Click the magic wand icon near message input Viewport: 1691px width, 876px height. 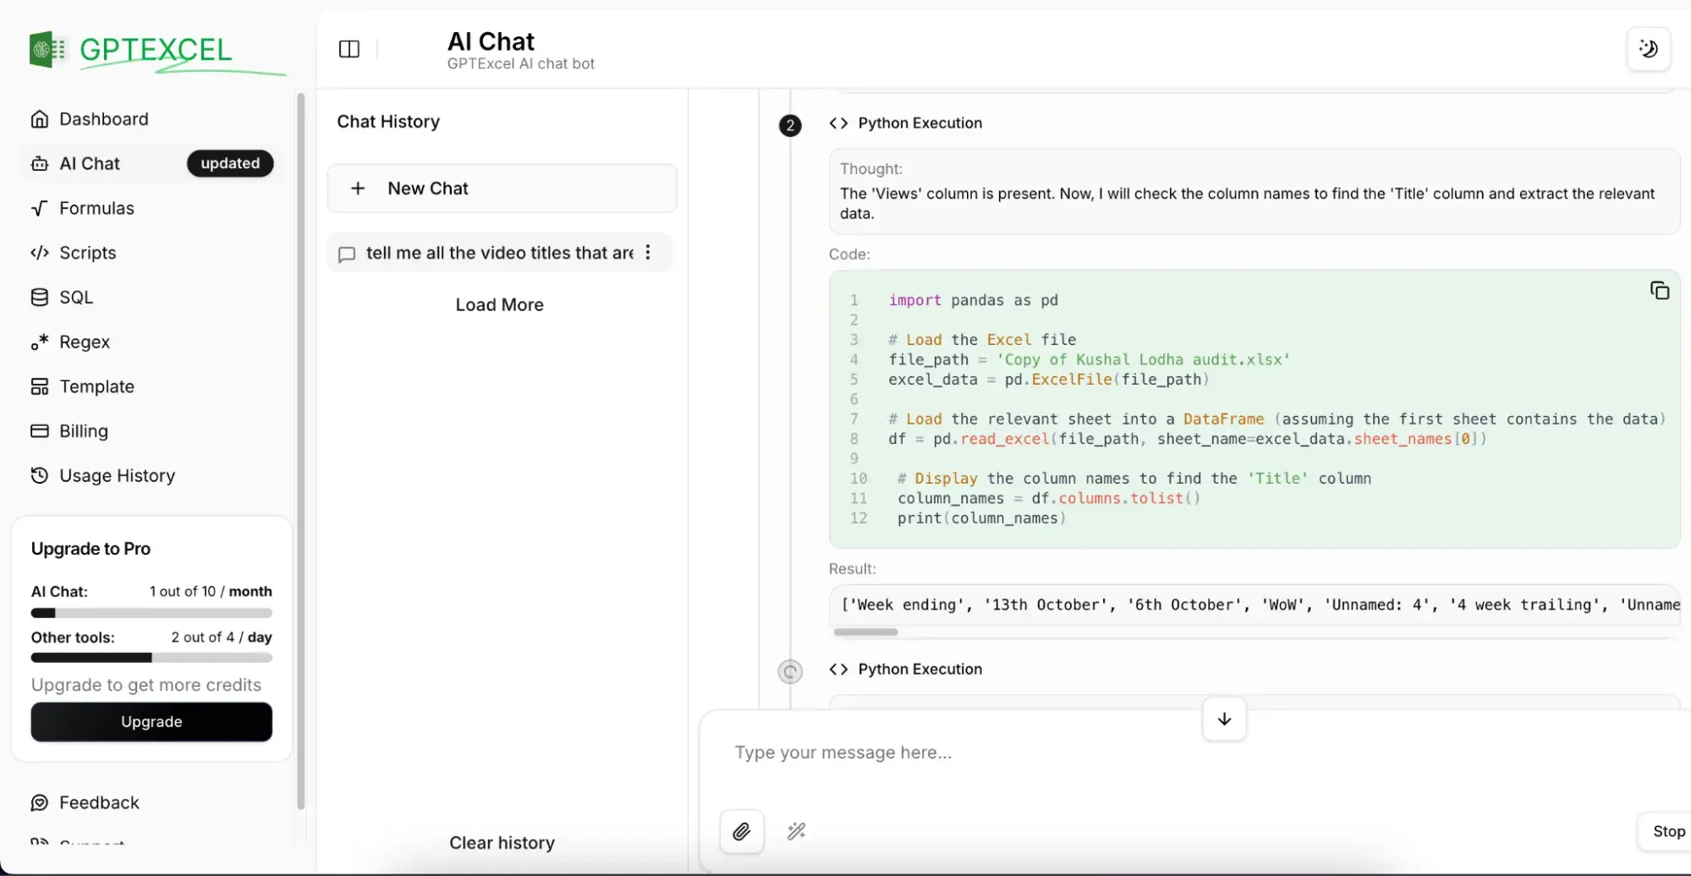point(796,831)
